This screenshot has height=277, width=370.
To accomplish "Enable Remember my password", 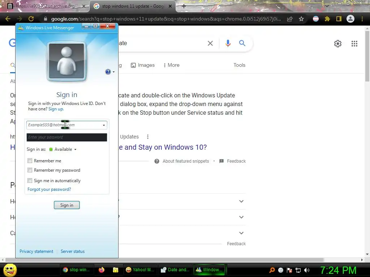I will tap(30, 170).
